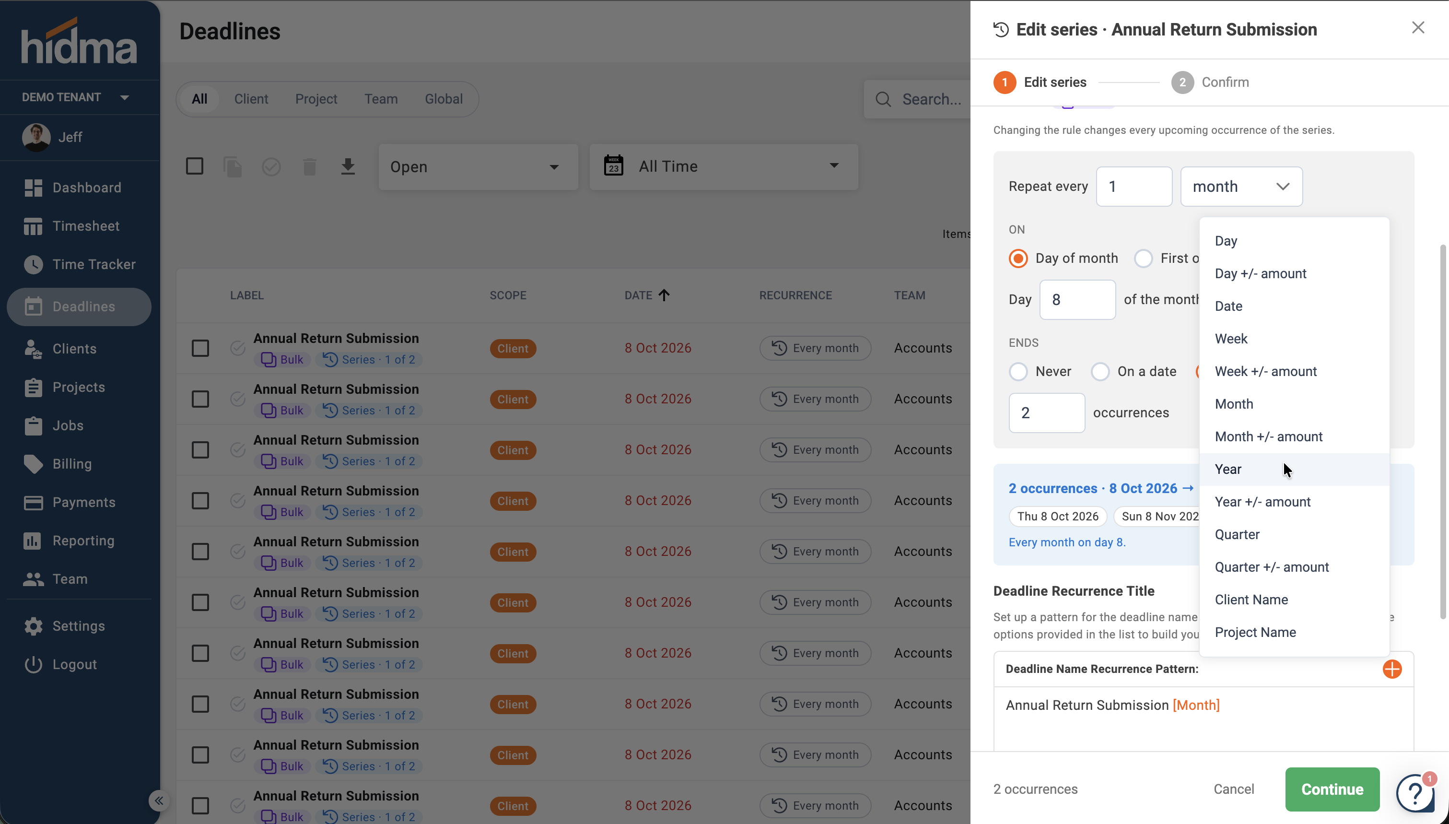Viewport: 1449px width, 824px height.
Task: Click the Thu 8 Oct 2026 chip
Action: [1058, 516]
